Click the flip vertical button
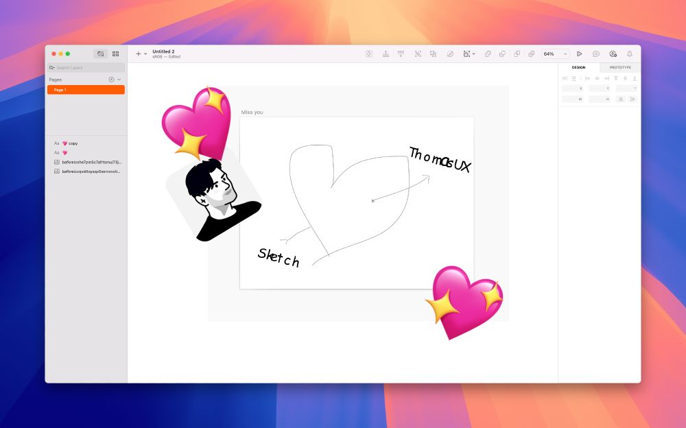686x428 pixels. 632,99
